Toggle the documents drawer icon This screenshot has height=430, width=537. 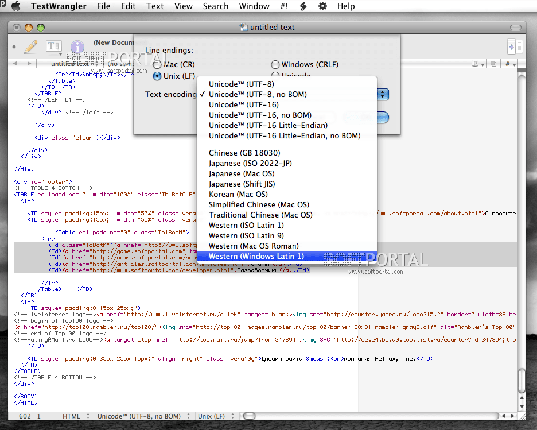515,47
